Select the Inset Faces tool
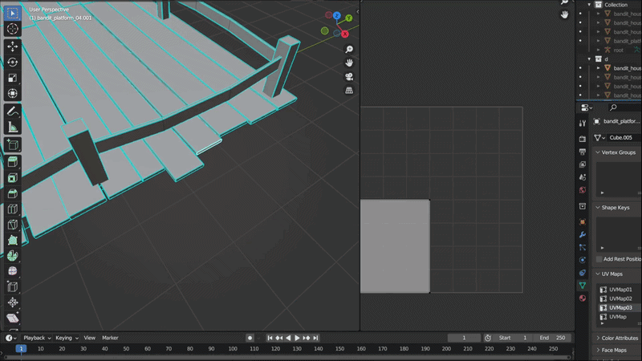The image size is (642, 361). click(x=13, y=178)
